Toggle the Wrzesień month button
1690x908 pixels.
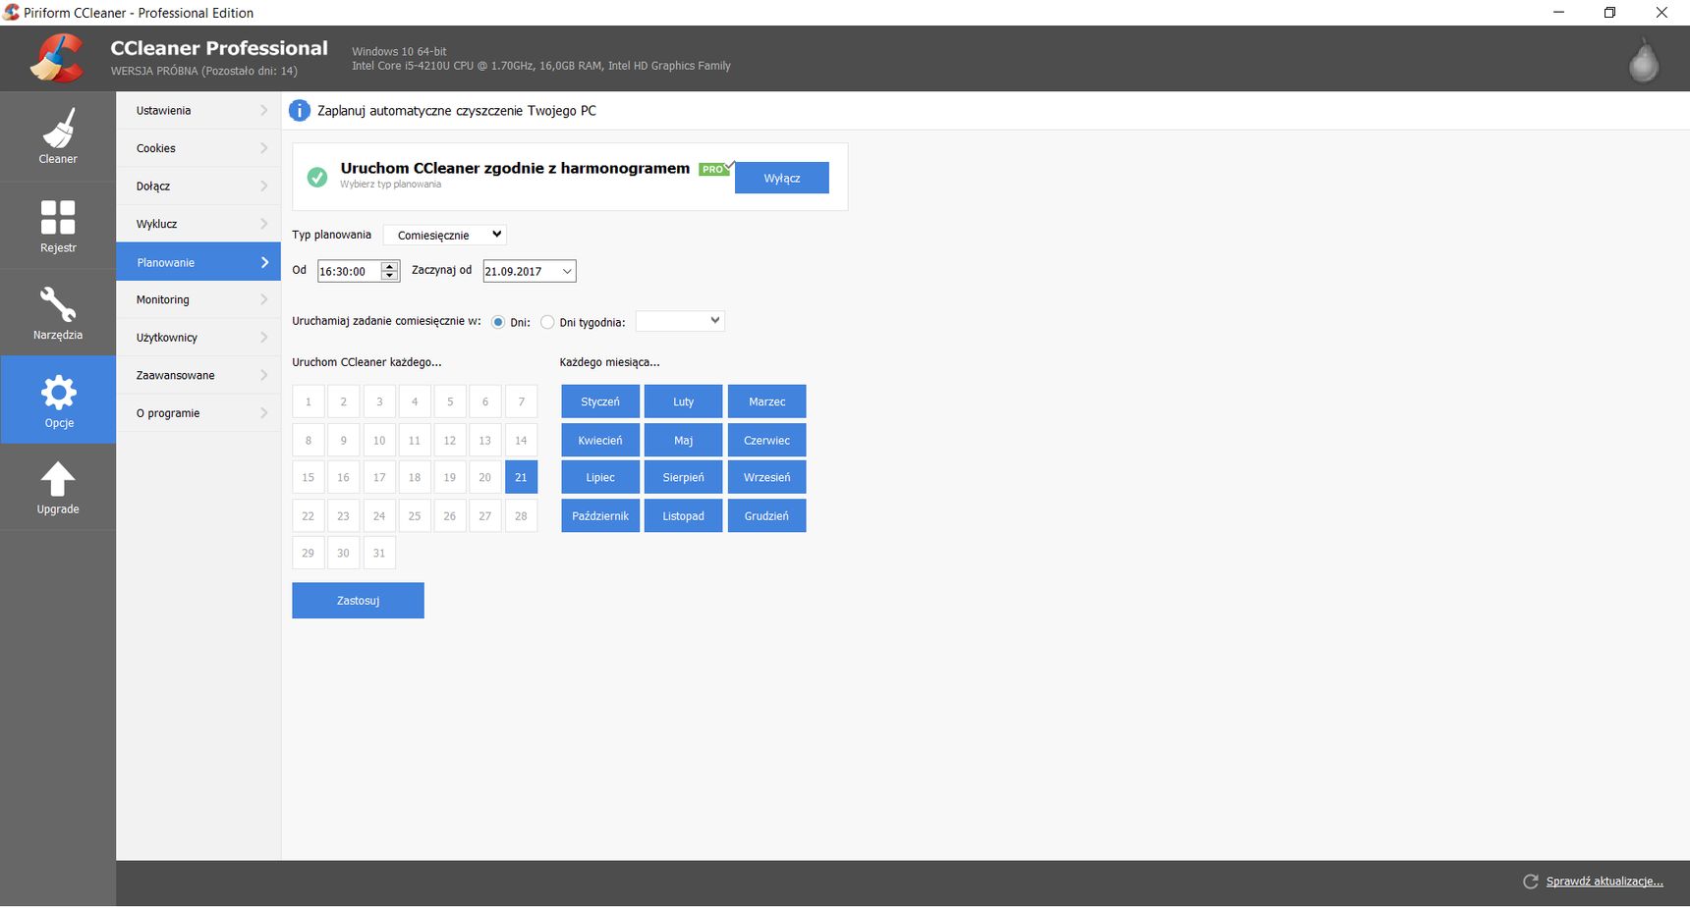(766, 477)
